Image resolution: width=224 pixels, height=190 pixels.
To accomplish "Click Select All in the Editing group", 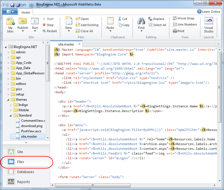I will pos(157,25).
